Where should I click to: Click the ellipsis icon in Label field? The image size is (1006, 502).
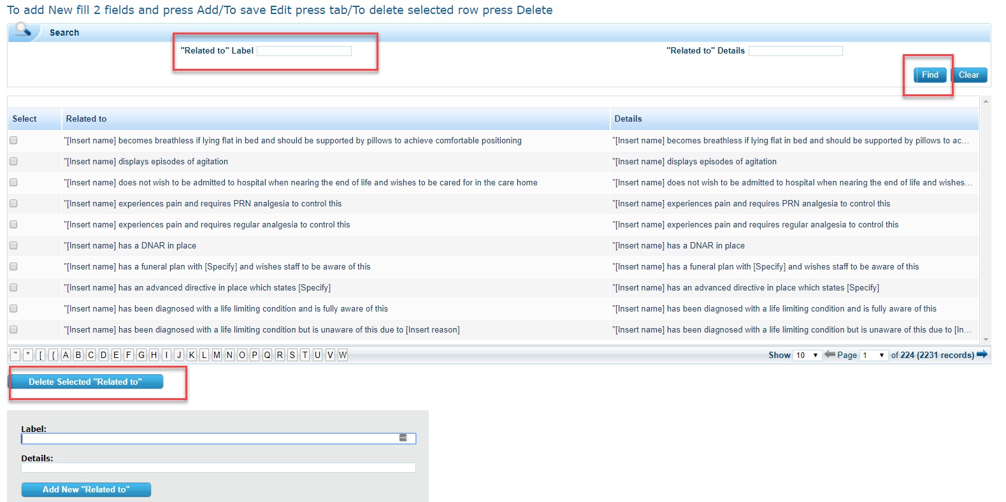[403, 438]
